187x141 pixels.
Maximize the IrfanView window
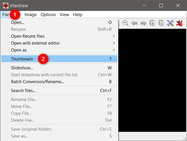click(x=161, y=5)
